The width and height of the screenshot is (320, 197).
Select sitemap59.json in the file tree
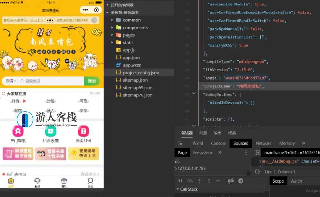point(138,87)
